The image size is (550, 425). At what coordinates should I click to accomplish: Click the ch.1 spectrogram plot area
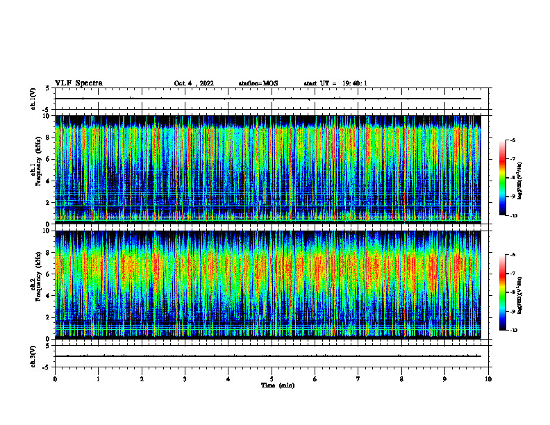tap(268, 169)
